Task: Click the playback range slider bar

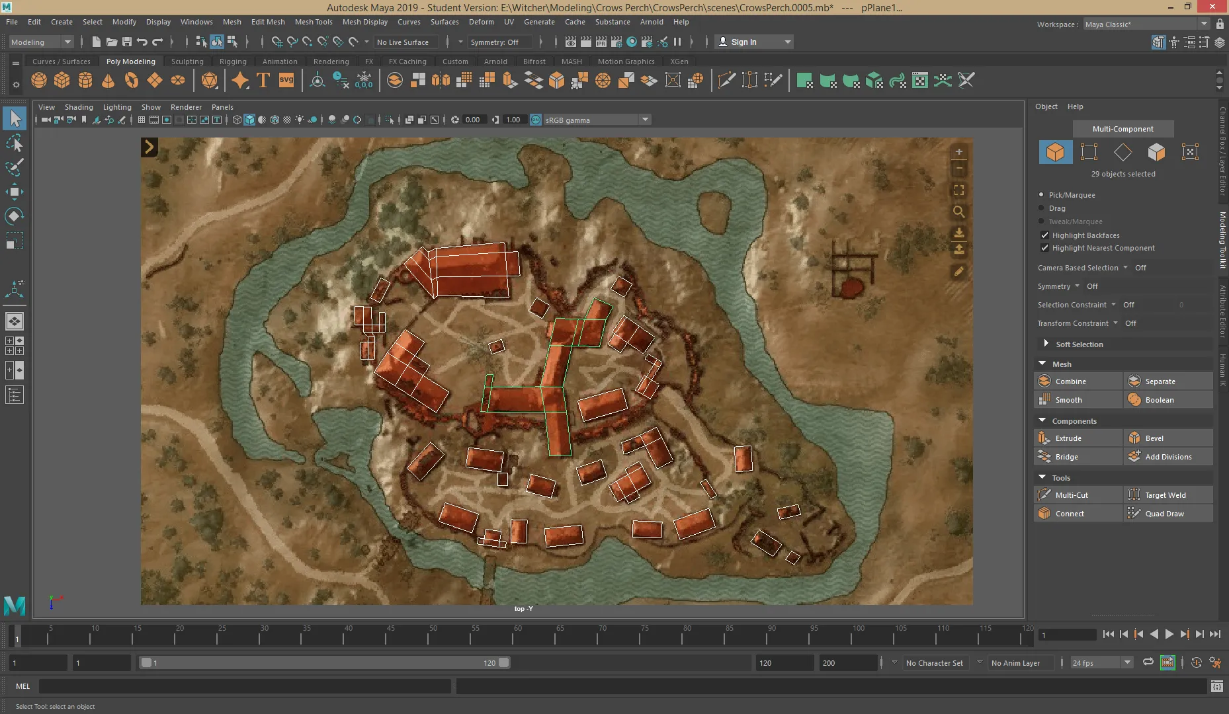Action: [x=325, y=662]
